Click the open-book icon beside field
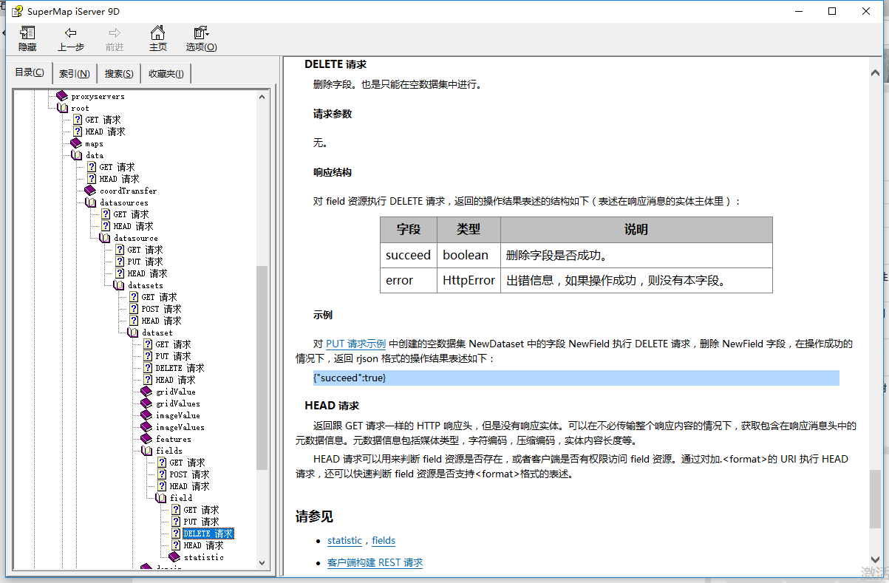The height and width of the screenshot is (583, 889). coord(160,498)
